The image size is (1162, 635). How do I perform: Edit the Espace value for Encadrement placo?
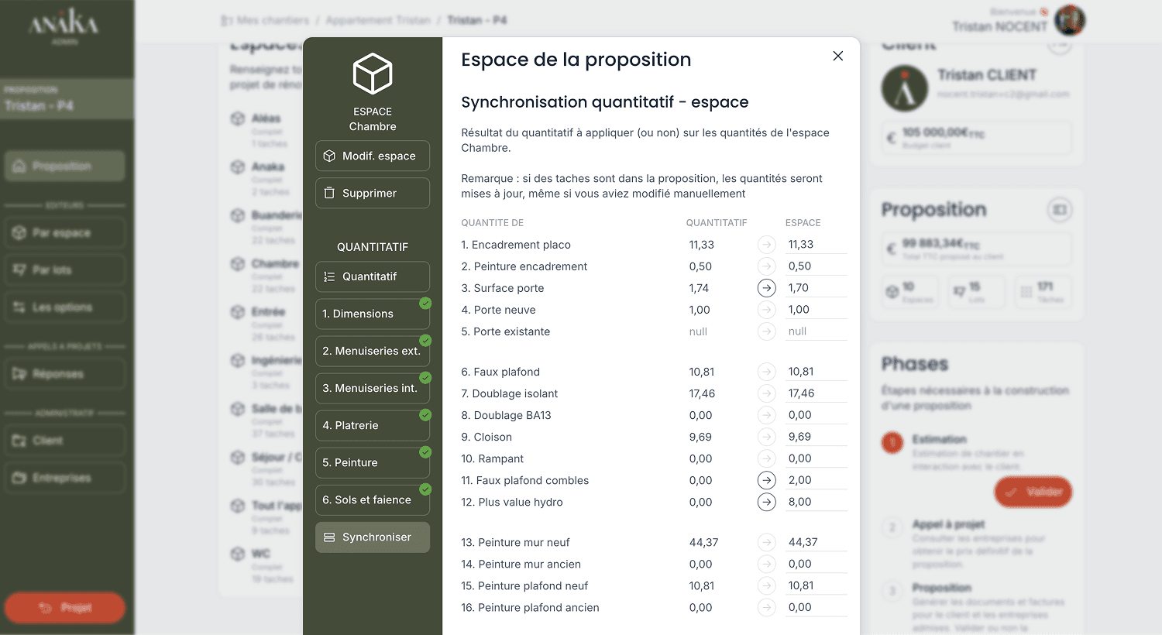click(x=816, y=245)
